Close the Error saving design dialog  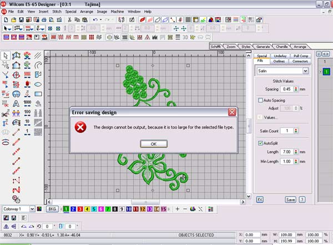(232, 112)
